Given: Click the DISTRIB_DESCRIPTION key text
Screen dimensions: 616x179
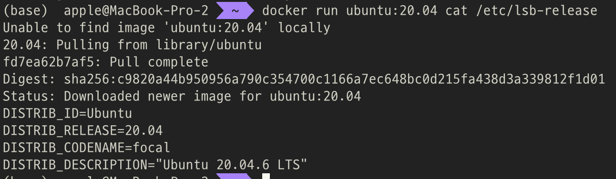Looking at the screenshot, I should 75,165.
